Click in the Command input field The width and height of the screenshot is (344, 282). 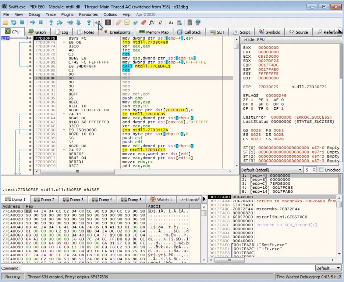pyautogui.click(x=166, y=268)
